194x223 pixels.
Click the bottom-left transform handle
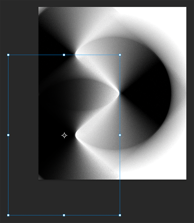coord(8,215)
